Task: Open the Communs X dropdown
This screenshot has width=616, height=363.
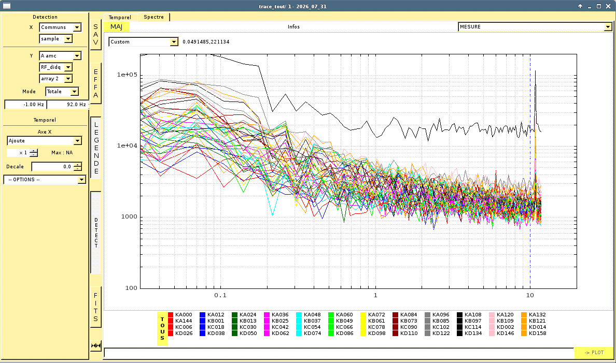Action: [60, 27]
